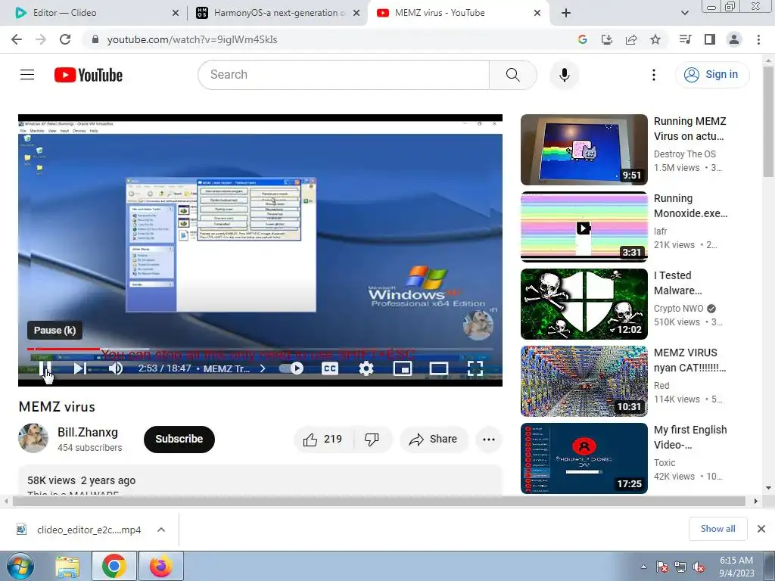Focus the YouTube Search field

[344, 75]
